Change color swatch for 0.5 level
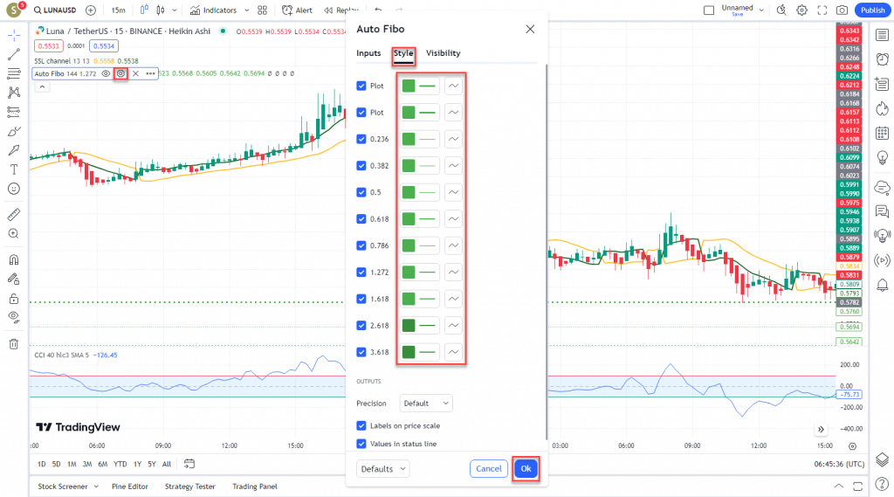This screenshot has height=497, width=894. (x=409, y=192)
